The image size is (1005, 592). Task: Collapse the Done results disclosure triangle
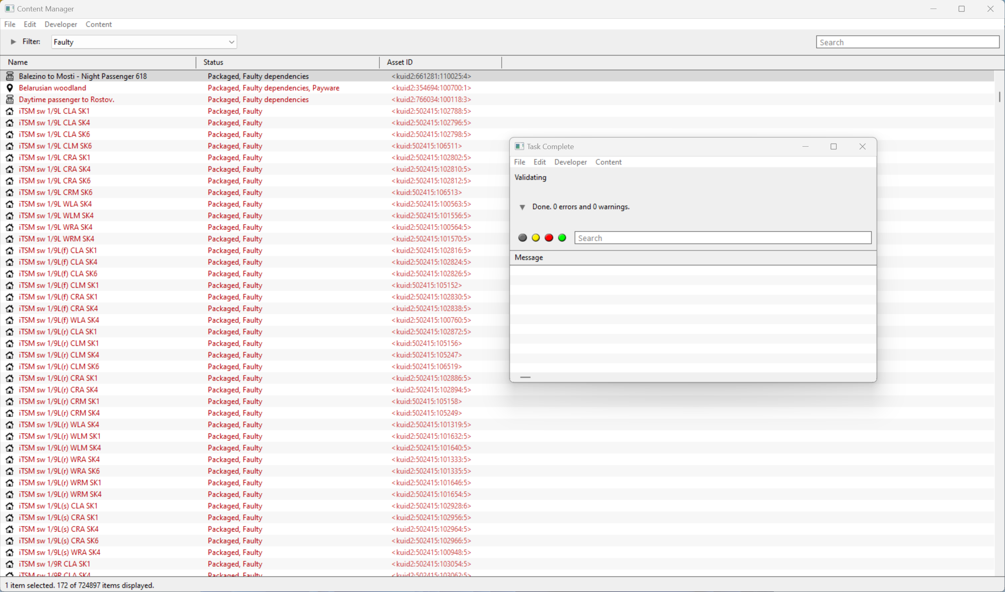pos(522,207)
